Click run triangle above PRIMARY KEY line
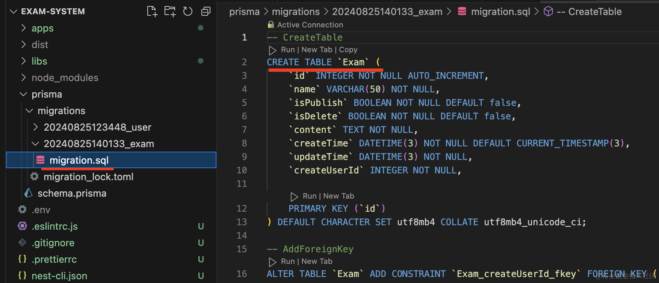Viewport: 659px width, 283px height. 294,196
